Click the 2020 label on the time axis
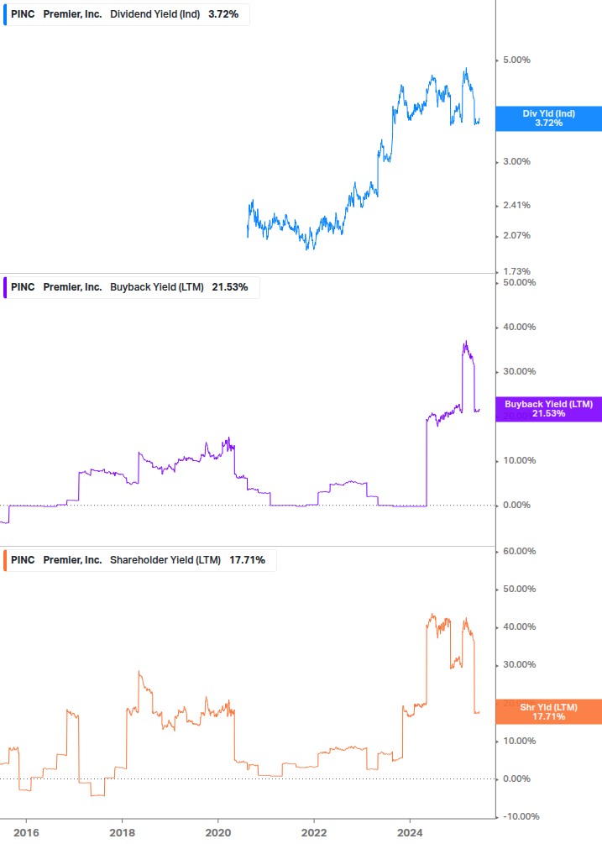The image size is (602, 844). click(218, 833)
